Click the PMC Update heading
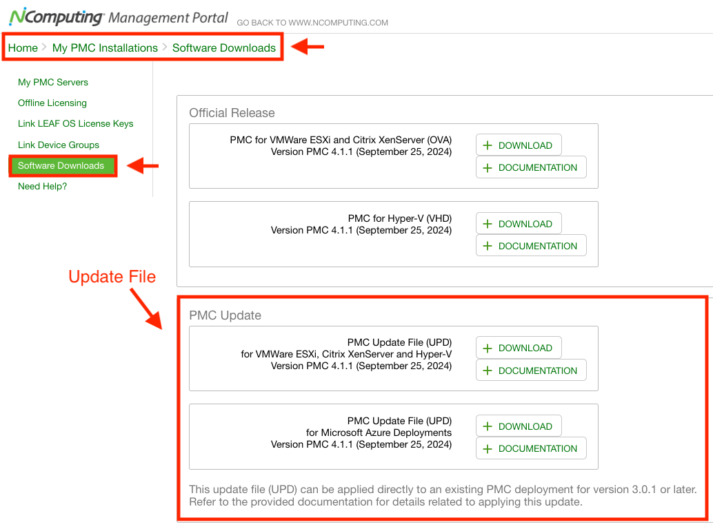 click(225, 315)
